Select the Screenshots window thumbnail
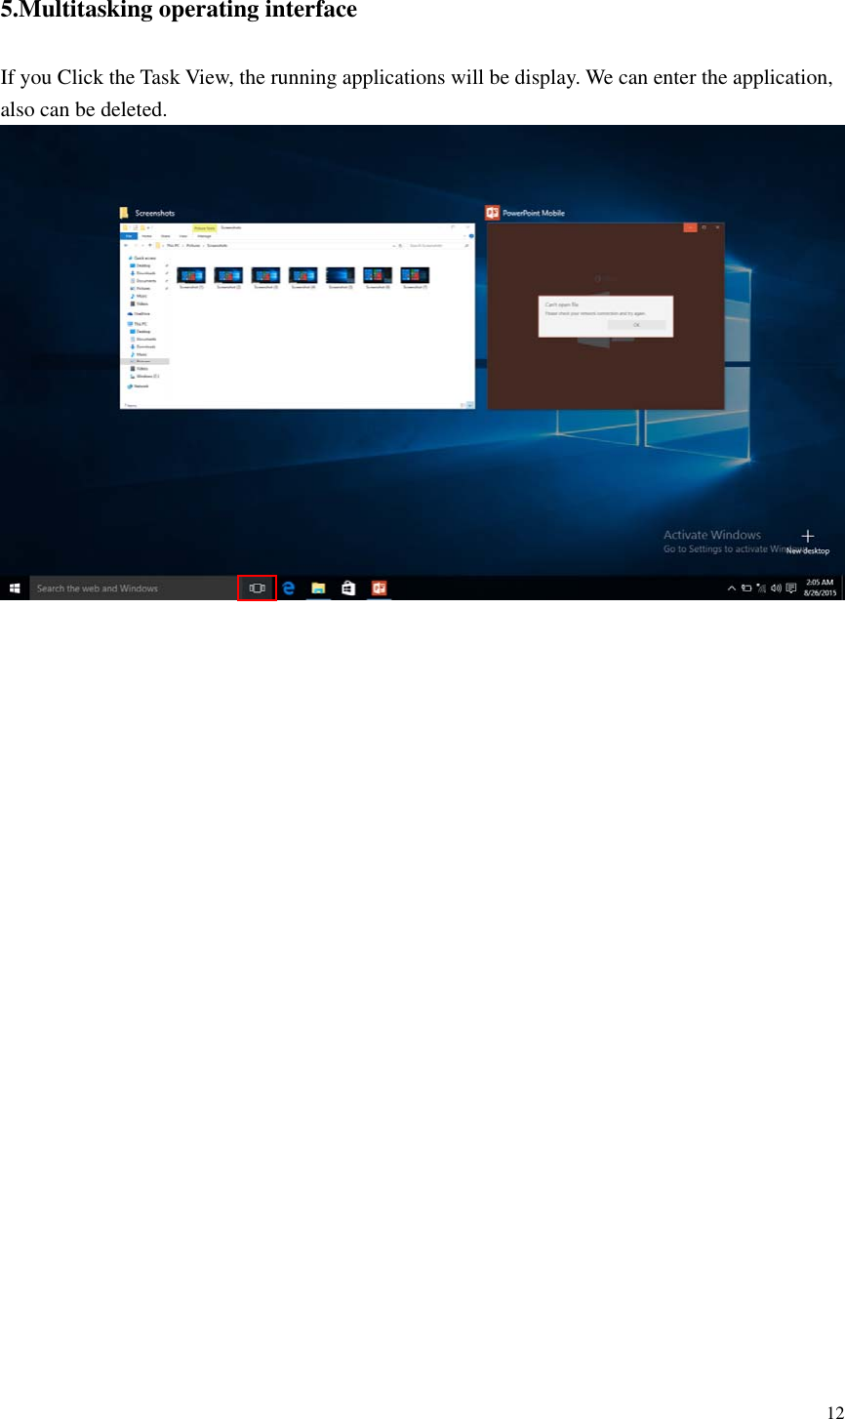Image resolution: width=845 pixels, height=1419 pixels. [x=297, y=316]
